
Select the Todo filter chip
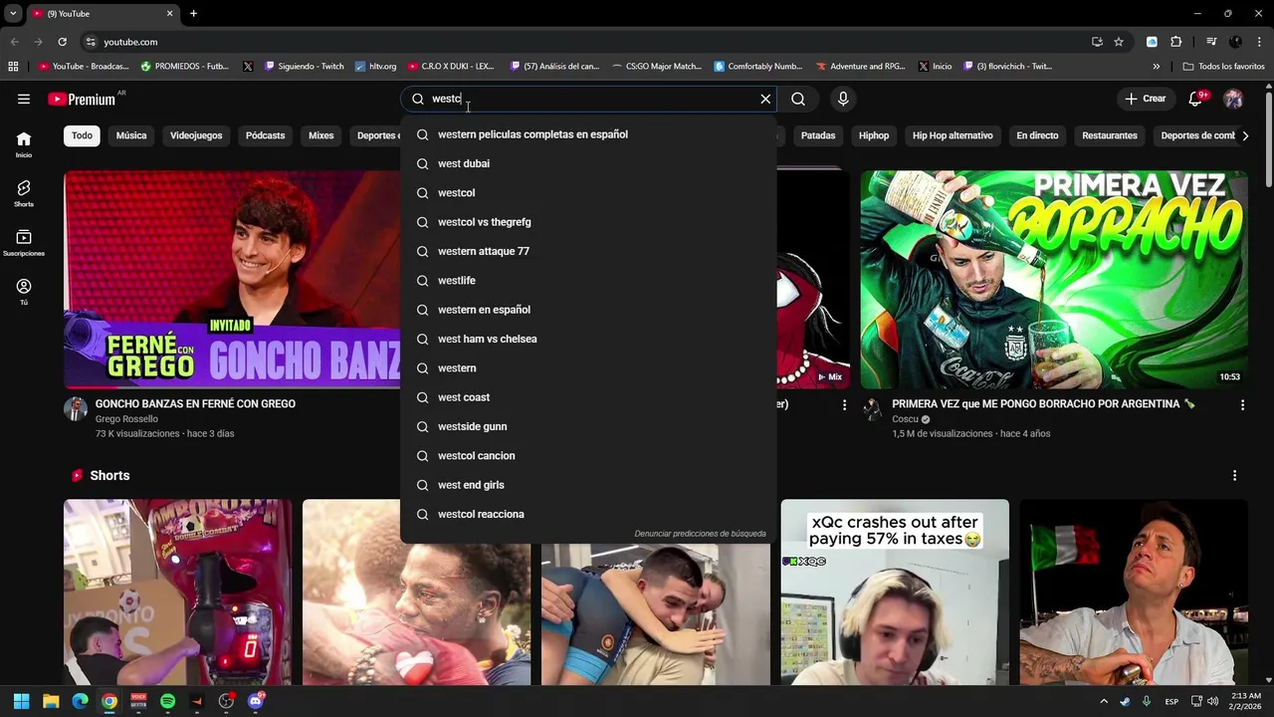82,135
